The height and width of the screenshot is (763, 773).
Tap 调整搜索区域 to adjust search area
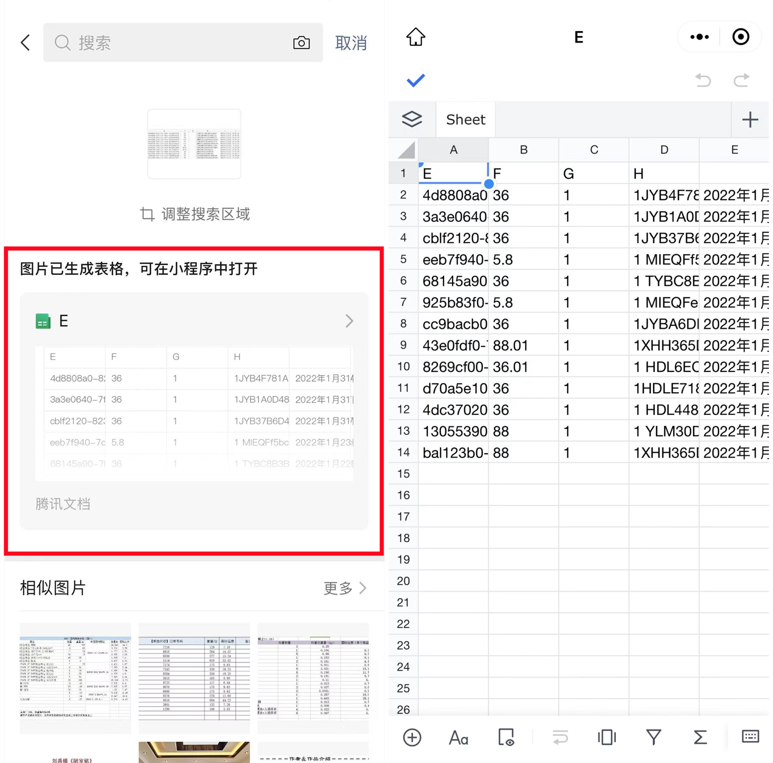pyautogui.click(x=205, y=214)
